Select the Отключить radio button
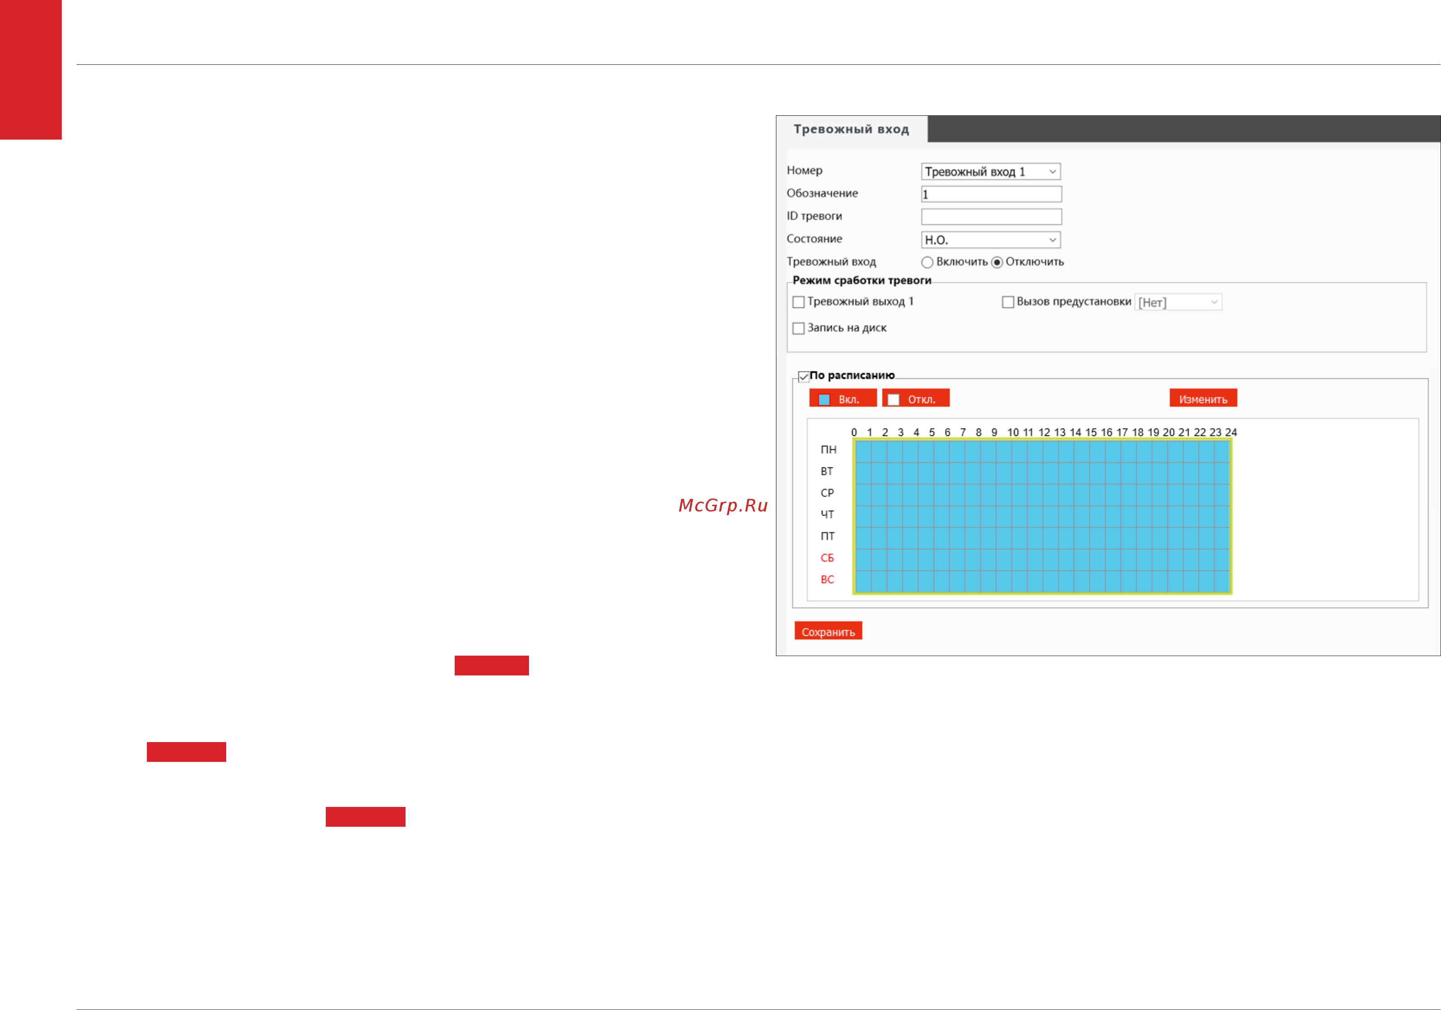 (997, 262)
